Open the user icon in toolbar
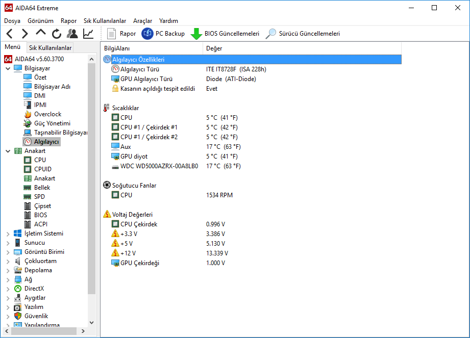The image size is (470, 338). click(x=72, y=34)
